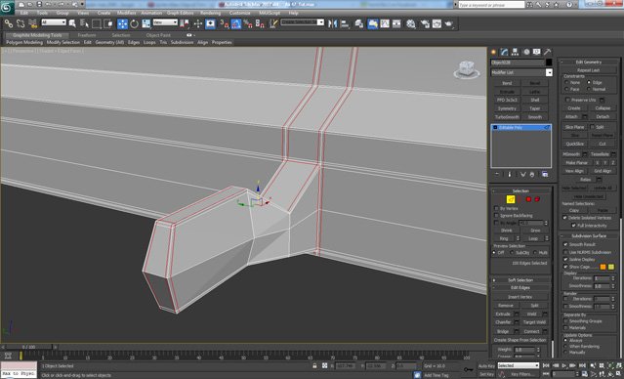Screen dimensions: 624x379
Task: Collapse the Subdivision Surface rollout
Action: [x=589, y=236]
